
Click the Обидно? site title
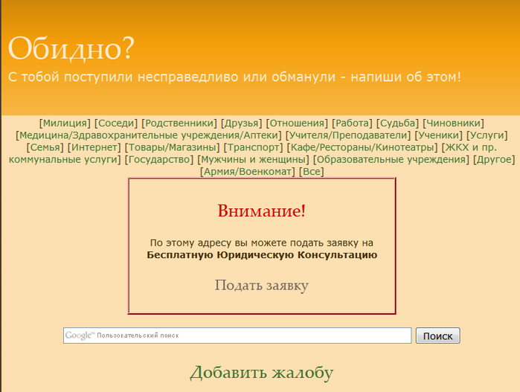[x=71, y=48]
